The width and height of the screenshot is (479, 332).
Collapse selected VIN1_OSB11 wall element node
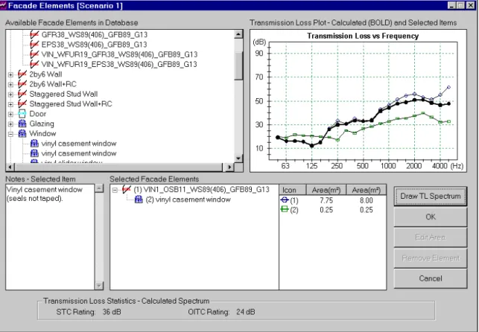click(x=115, y=190)
